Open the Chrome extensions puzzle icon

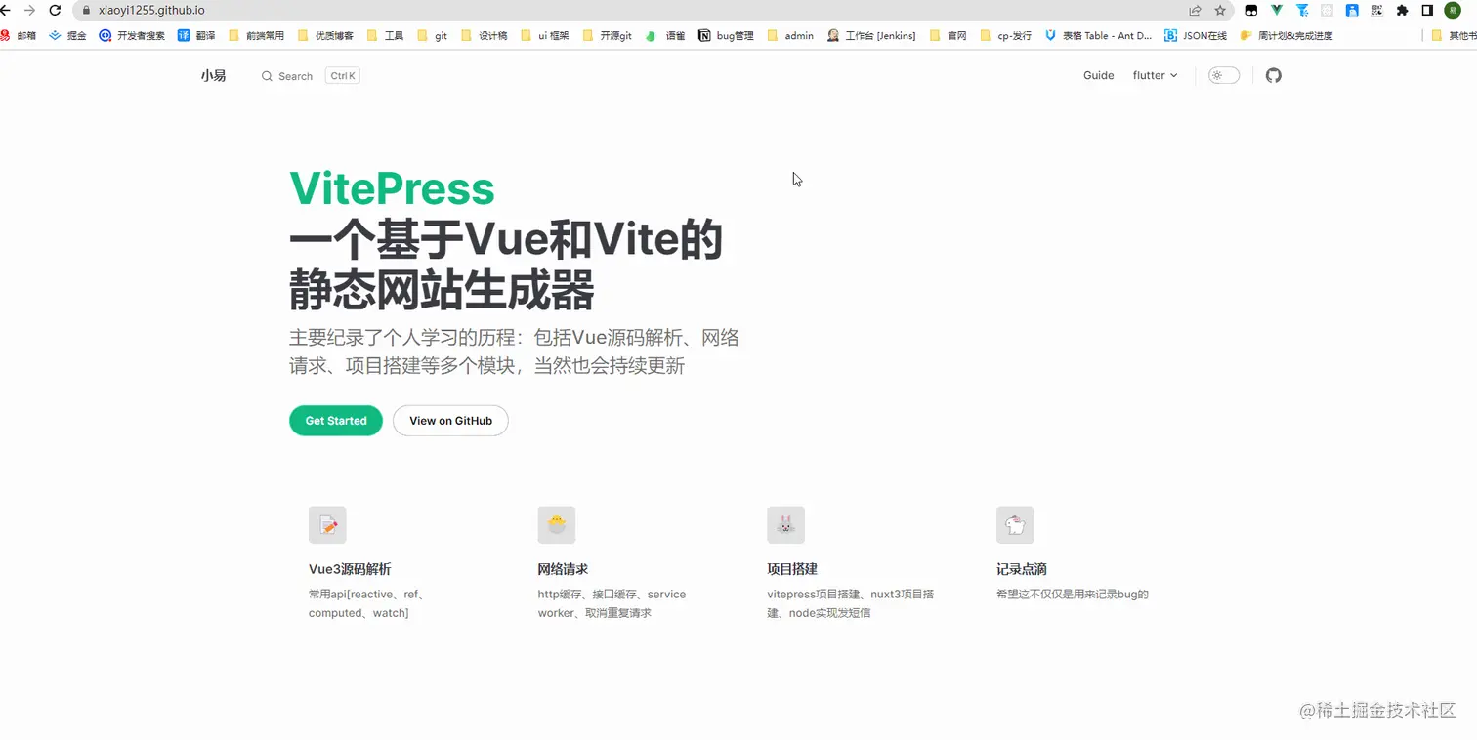(1403, 10)
